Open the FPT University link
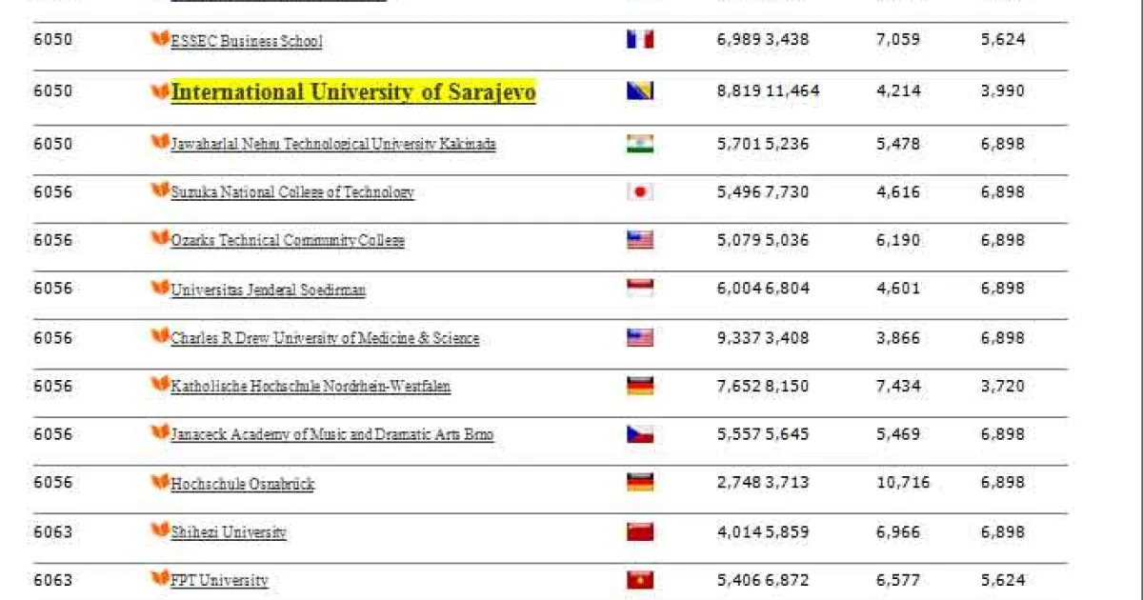The image size is (1143, 600). click(219, 580)
